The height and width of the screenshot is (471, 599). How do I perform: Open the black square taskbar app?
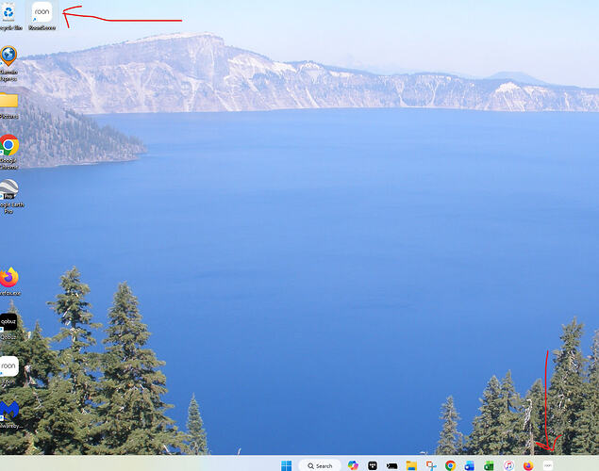373,465
